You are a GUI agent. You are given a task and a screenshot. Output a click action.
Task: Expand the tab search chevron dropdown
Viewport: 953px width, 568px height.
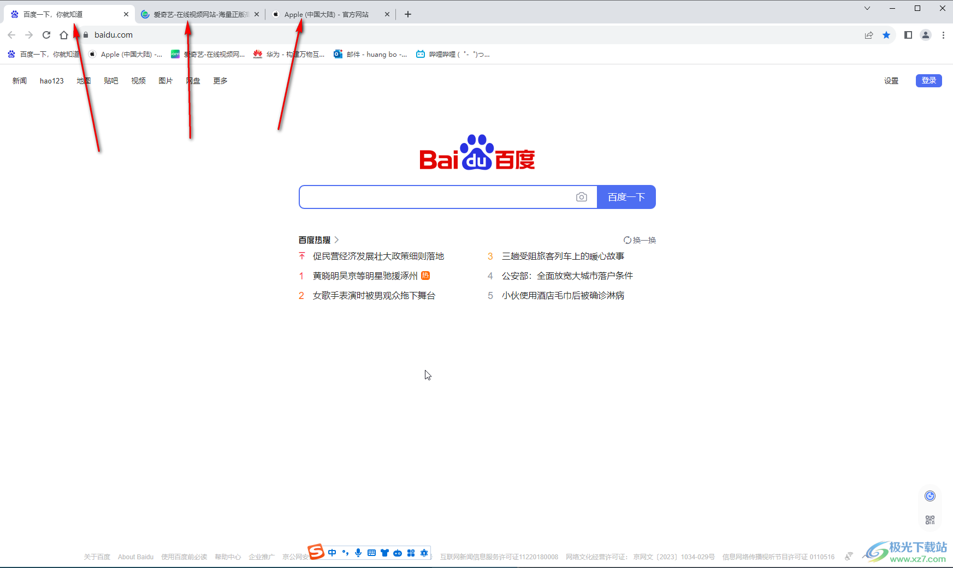click(867, 8)
